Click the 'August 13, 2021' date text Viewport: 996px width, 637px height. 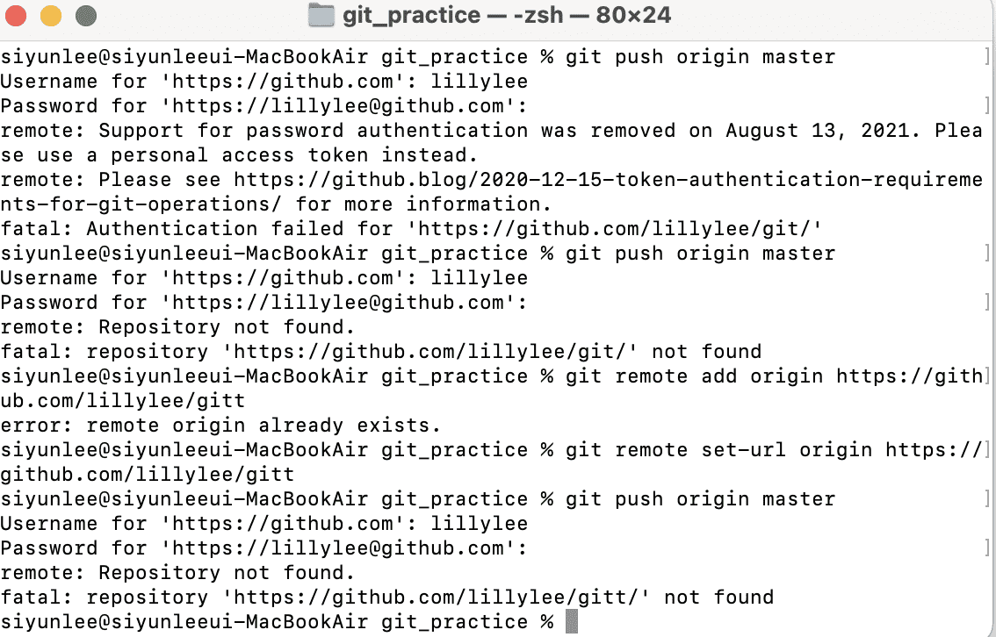(x=818, y=131)
